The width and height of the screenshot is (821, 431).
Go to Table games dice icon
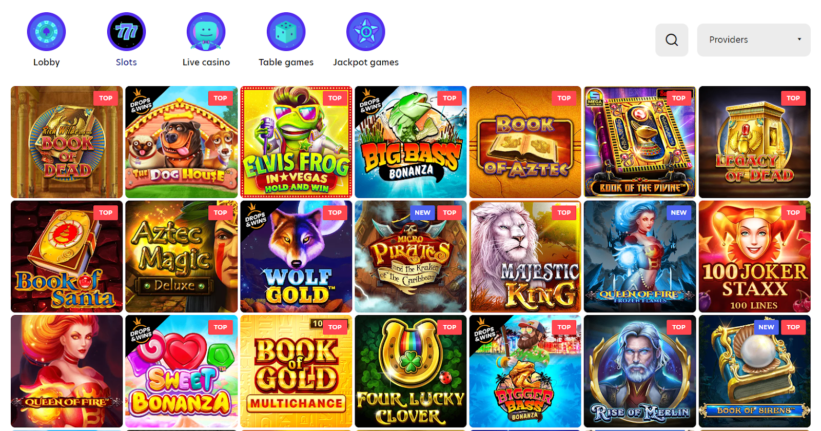pyautogui.click(x=286, y=32)
